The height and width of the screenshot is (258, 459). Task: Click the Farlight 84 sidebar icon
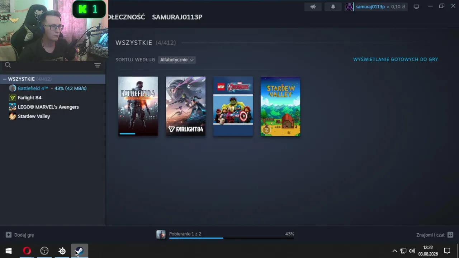click(13, 97)
